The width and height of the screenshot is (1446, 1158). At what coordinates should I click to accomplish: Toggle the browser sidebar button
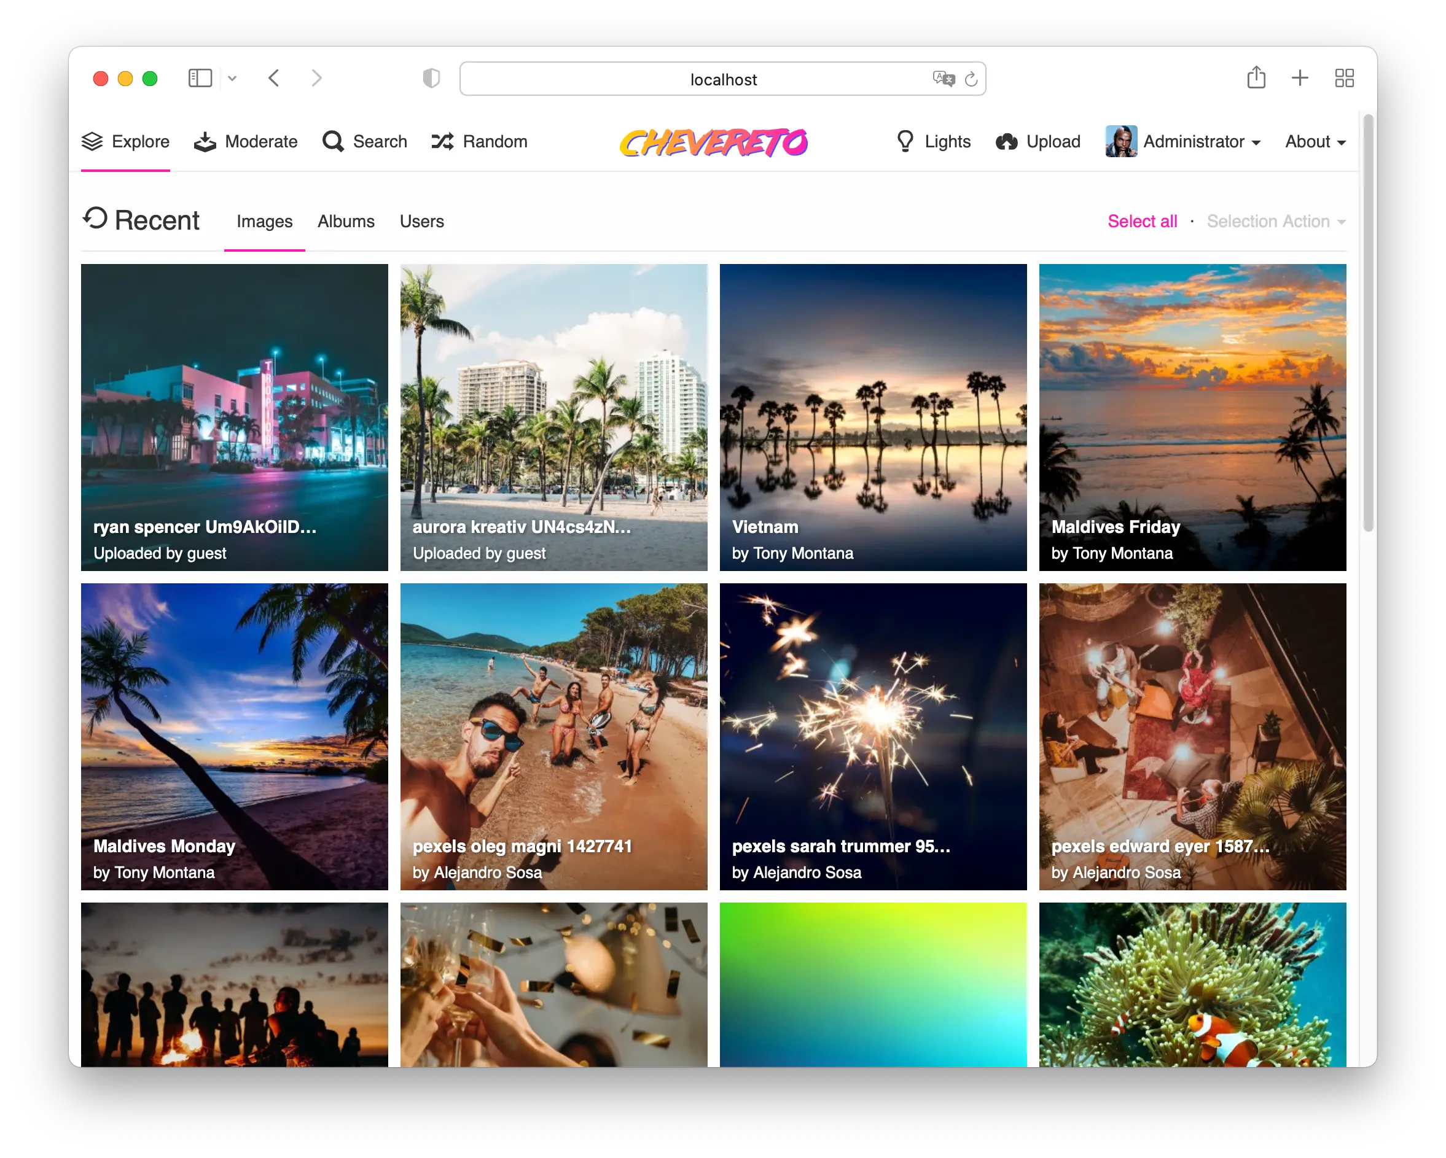(200, 78)
